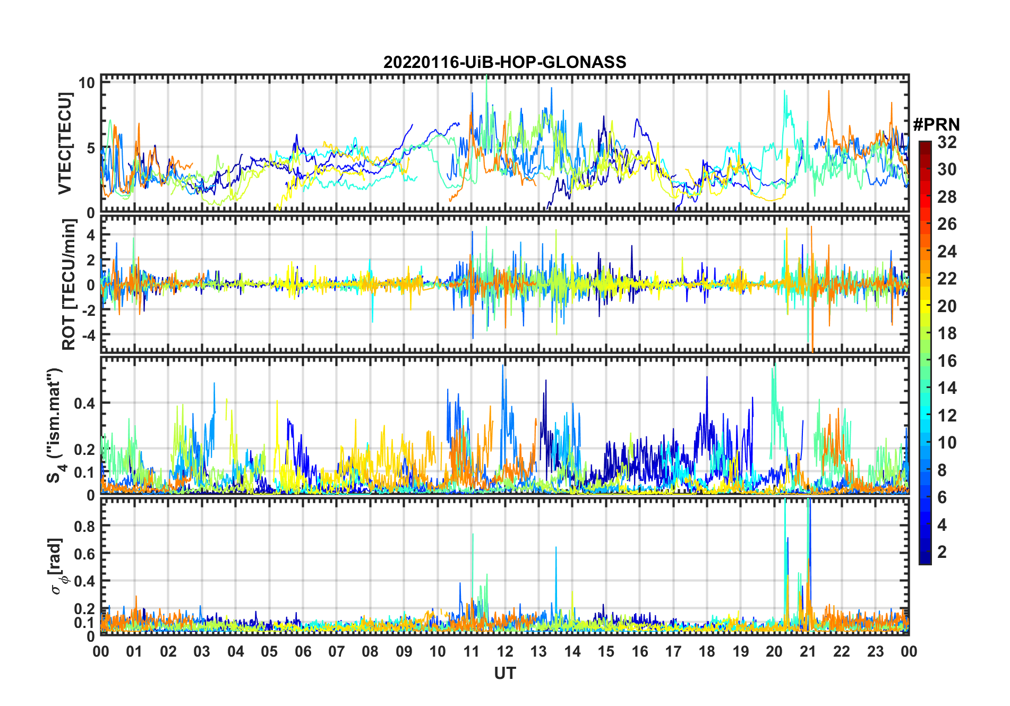
Task: Click VTEC axis tick label "10"
Action: [87, 83]
